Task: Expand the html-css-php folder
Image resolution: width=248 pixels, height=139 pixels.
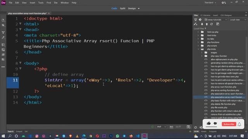Action: 198,32
